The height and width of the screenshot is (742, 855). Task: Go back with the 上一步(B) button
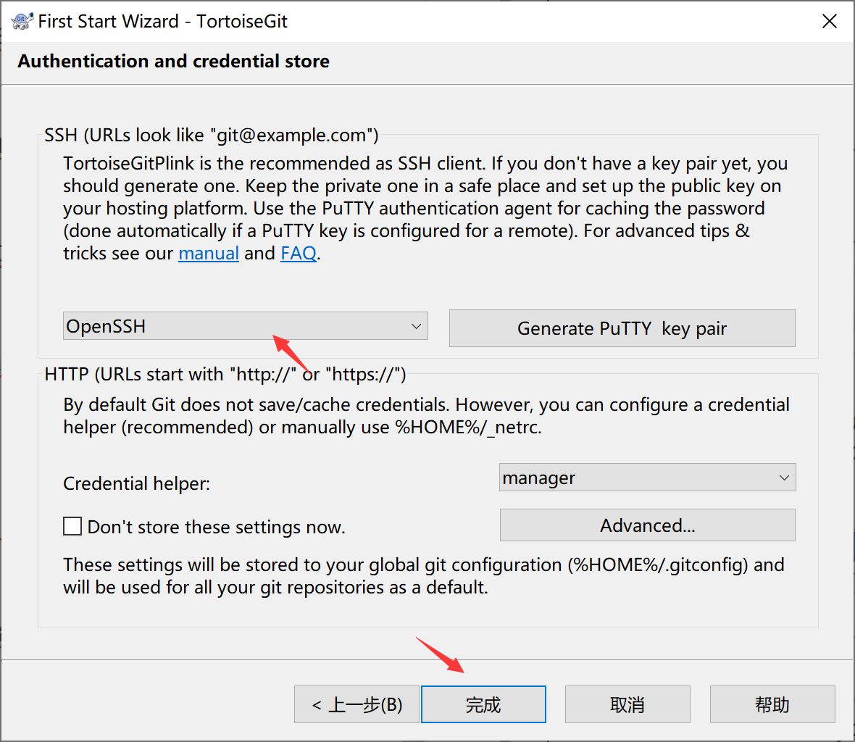[356, 704]
